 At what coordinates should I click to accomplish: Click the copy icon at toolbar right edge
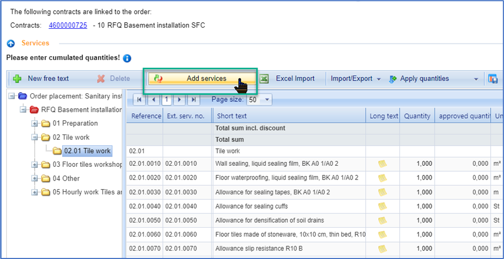point(493,79)
